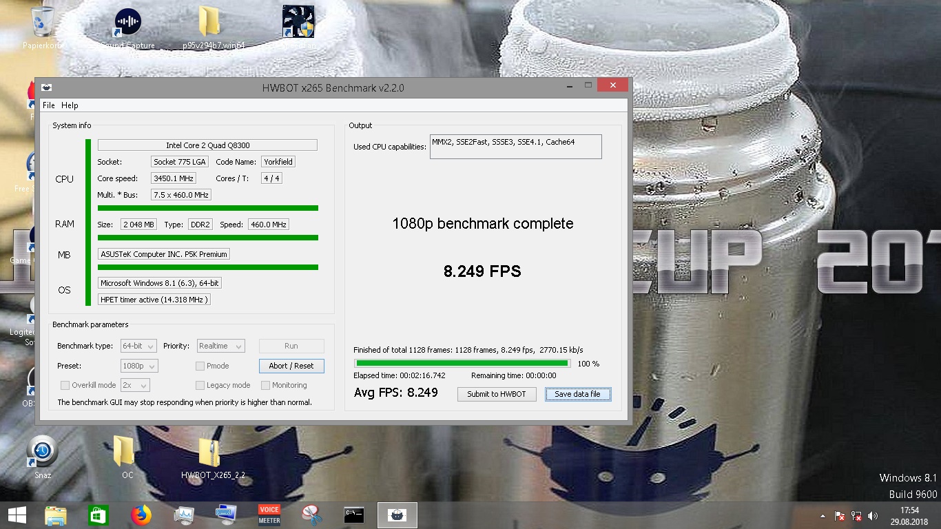Screen dimensions: 941x529
Task: Click the 4 / 4 cores value
Action: [x=271, y=178]
